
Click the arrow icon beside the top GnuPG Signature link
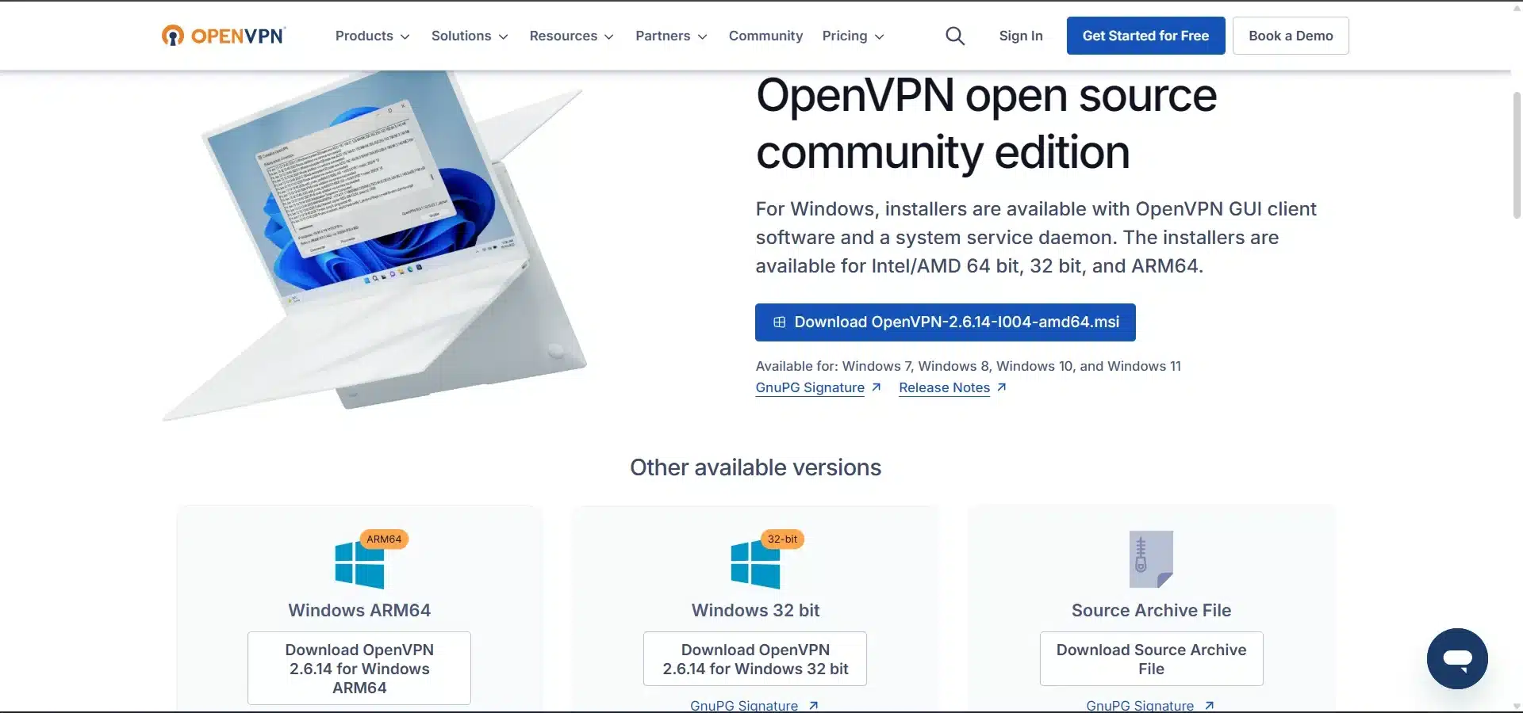(x=876, y=387)
